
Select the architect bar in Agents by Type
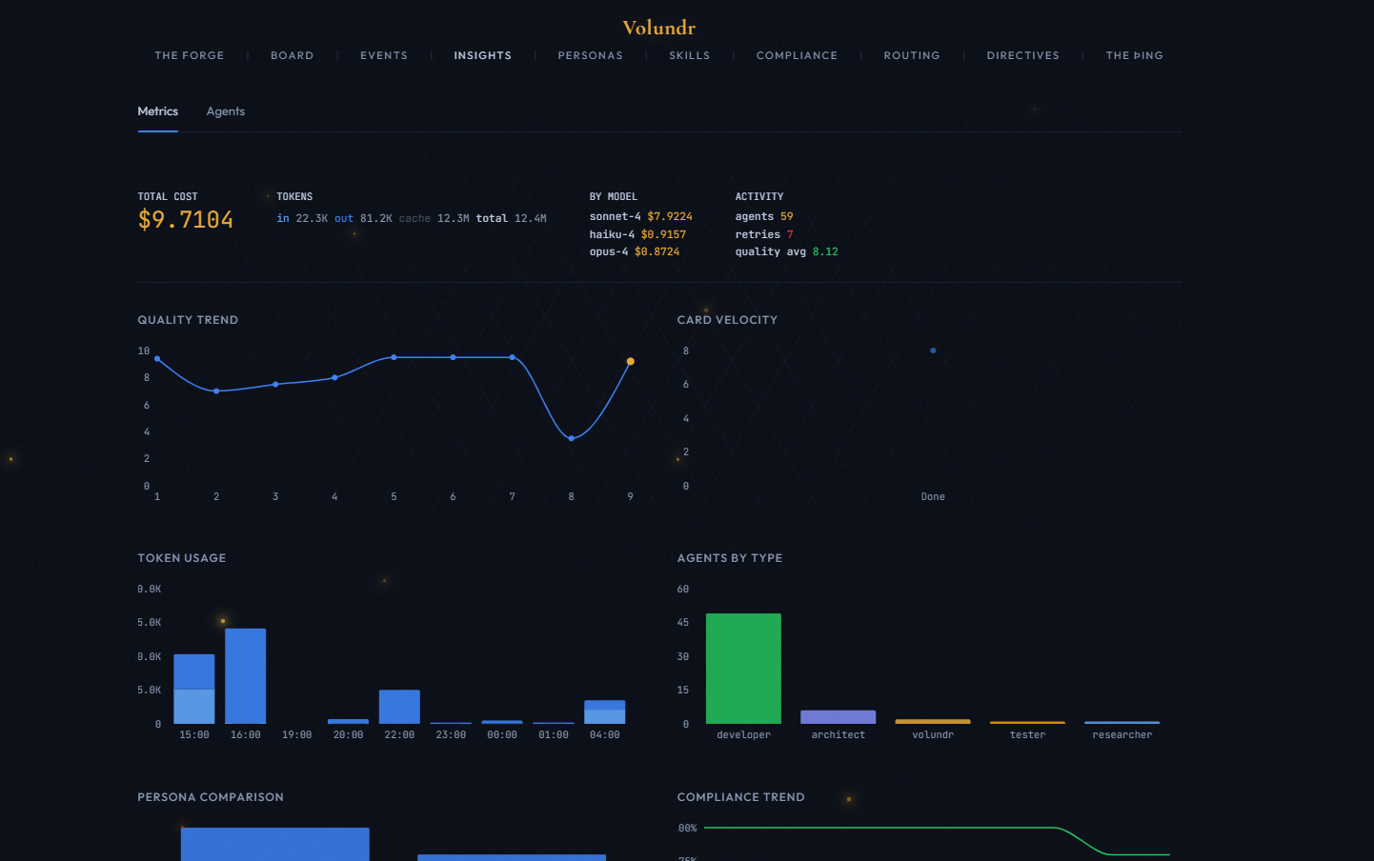click(838, 713)
